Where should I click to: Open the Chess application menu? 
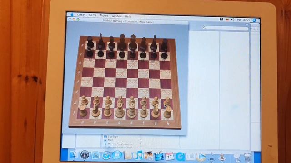(x=81, y=15)
